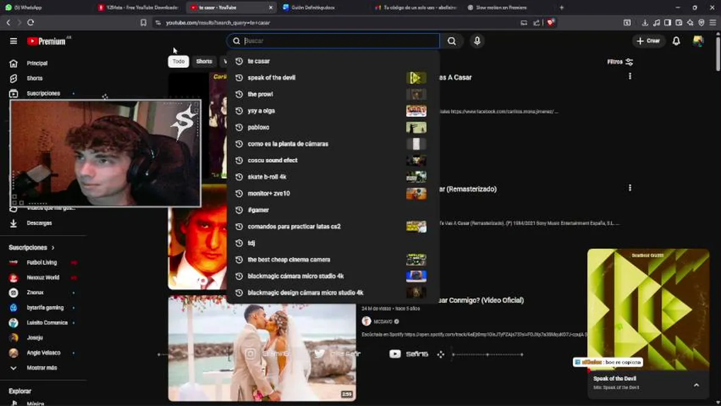Viewport: 721px width, 406px height.
Task: Open the YouTube guide hamburger menu
Action: [x=14, y=41]
